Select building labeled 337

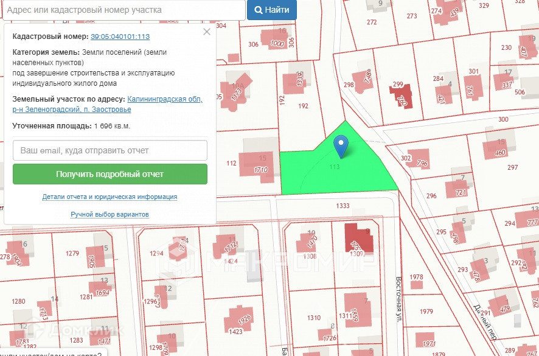pos(504,82)
